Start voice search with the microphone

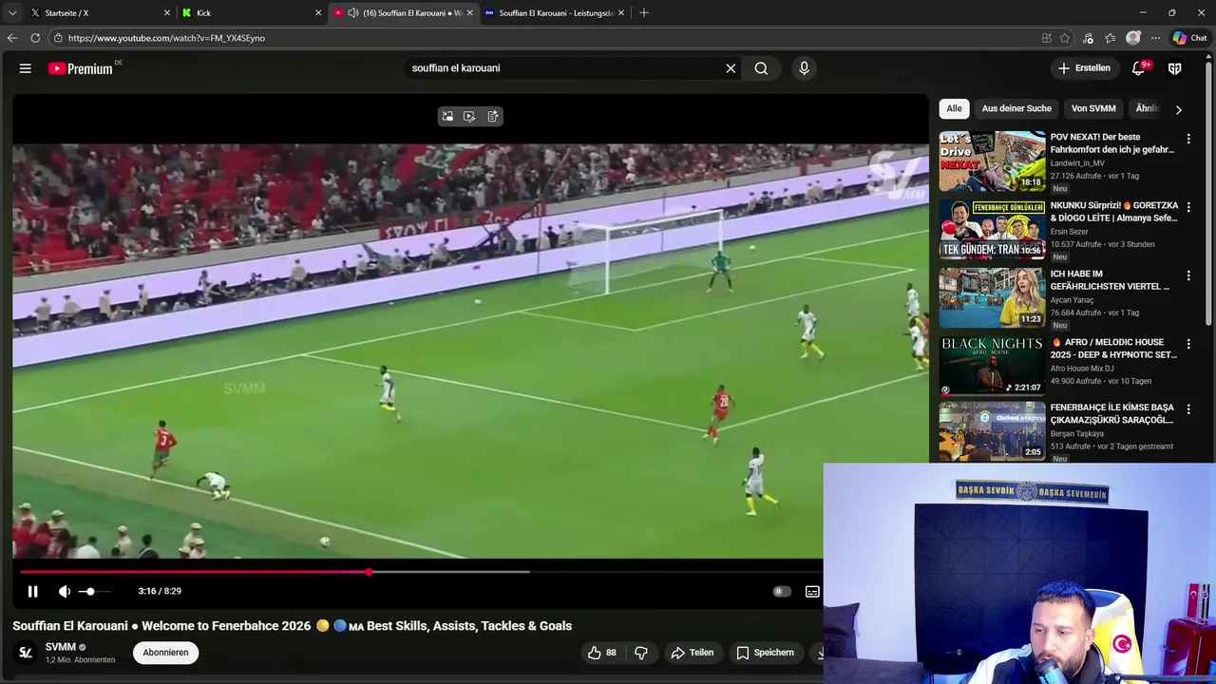[804, 68]
